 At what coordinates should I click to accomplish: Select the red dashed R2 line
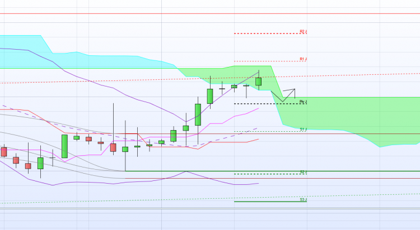click(270, 33)
